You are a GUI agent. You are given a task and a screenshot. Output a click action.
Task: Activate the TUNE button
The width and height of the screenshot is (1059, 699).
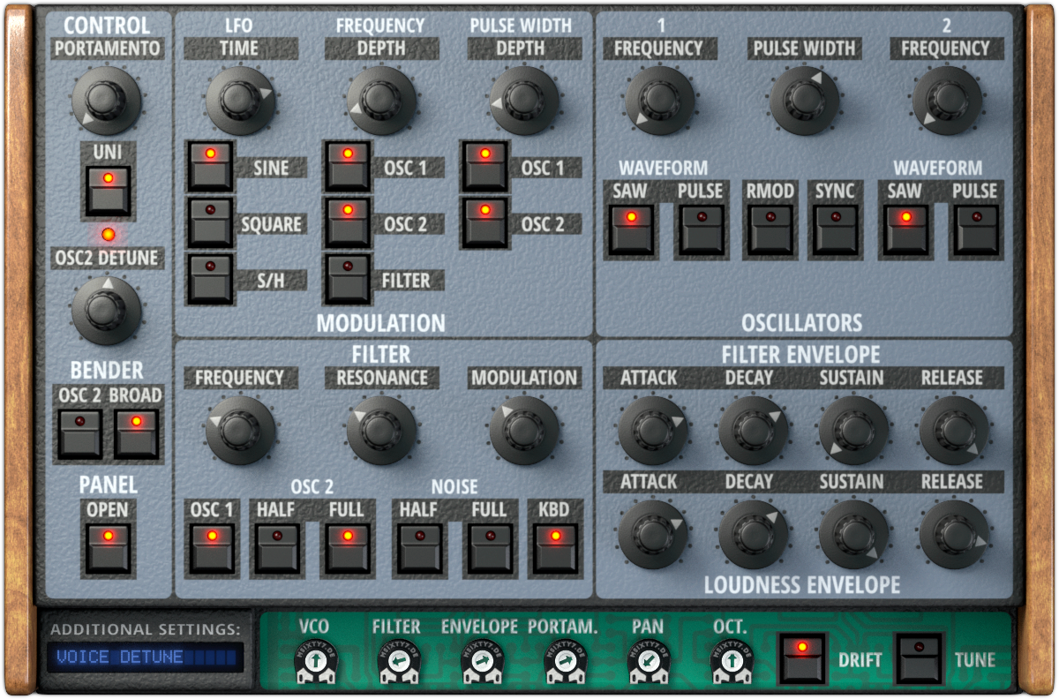(920, 658)
